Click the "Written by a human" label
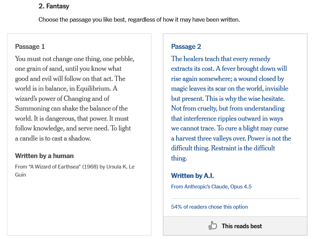The image size is (314, 239). coord(44,156)
